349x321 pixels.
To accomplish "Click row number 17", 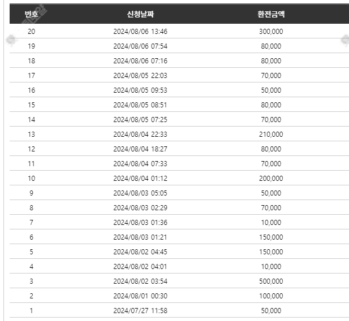I will point(31,75).
